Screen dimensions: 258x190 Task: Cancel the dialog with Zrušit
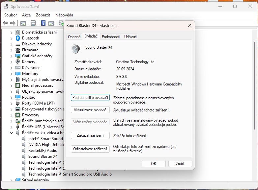tap(180, 164)
